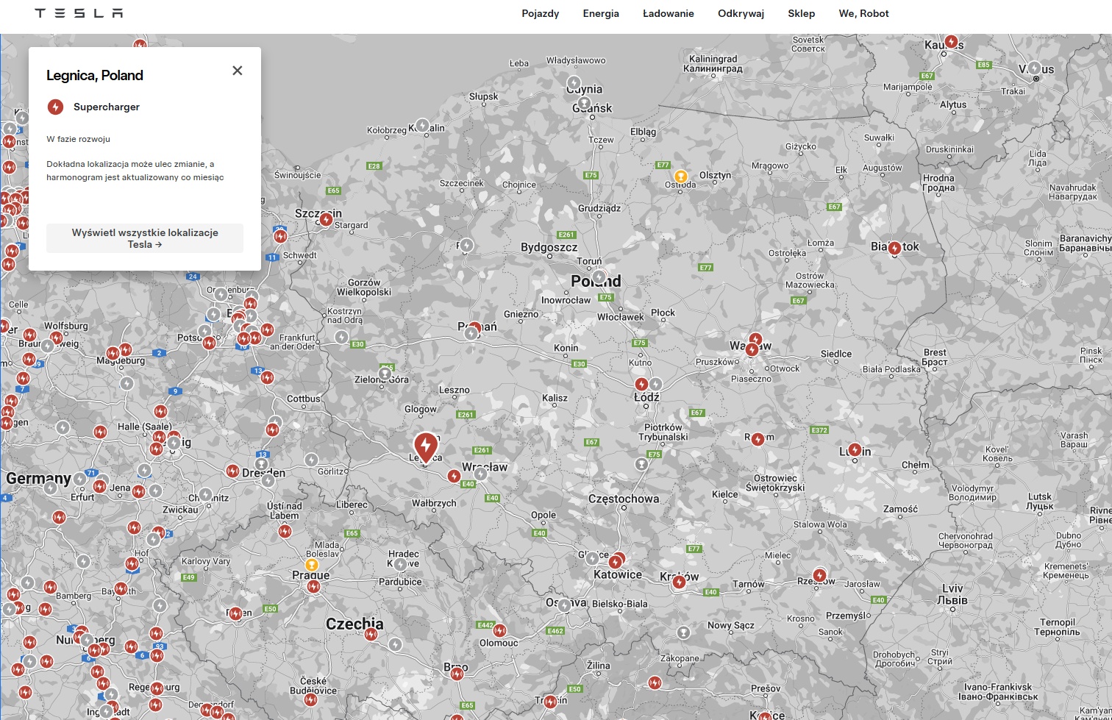Select the Supercharger pin at Radom
The width and height of the screenshot is (1112, 720).
[x=758, y=438]
